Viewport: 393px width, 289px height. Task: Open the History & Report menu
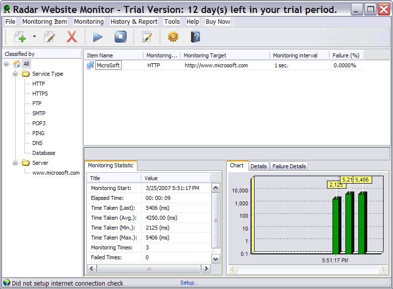click(x=133, y=21)
